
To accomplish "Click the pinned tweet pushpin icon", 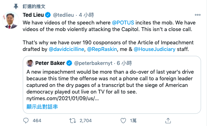I will pyautogui.click(x=16, y=6).
